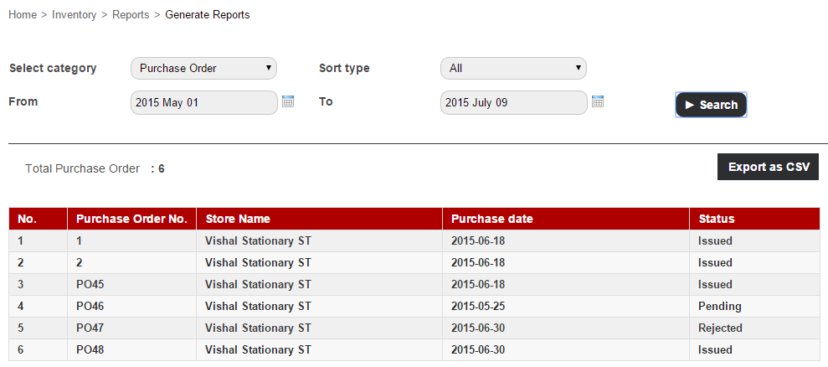The width and height of the screenshot is (828, 367).
Task: Click the Search button
Action: pyautogui.click(x=711, y=105)
